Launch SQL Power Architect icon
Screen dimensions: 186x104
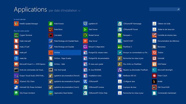(x=16, y=93)
